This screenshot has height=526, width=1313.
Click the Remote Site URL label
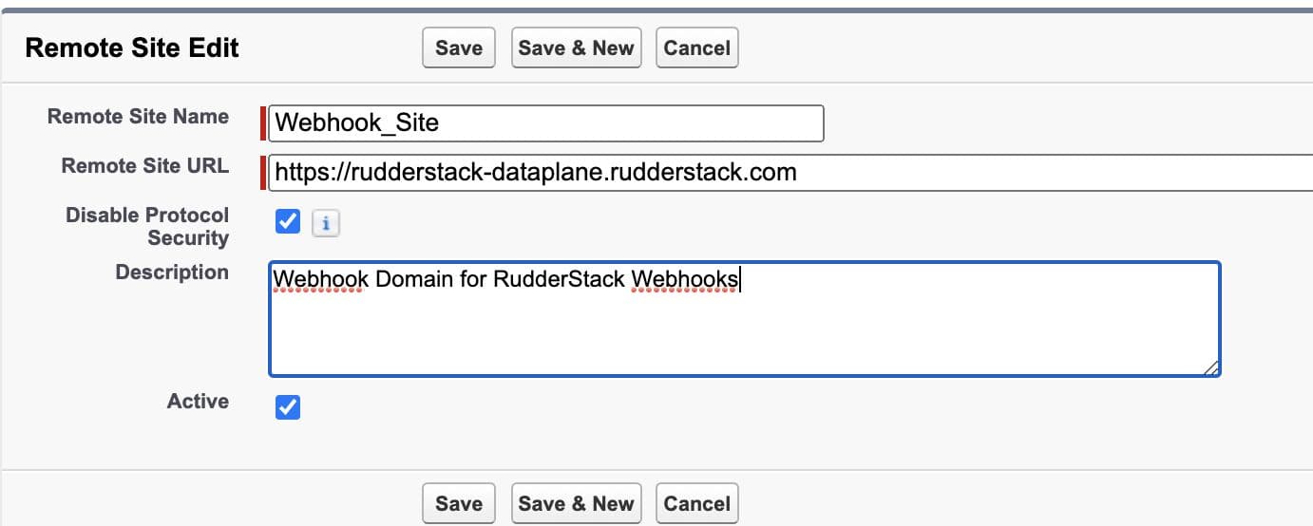coord(144,166)
